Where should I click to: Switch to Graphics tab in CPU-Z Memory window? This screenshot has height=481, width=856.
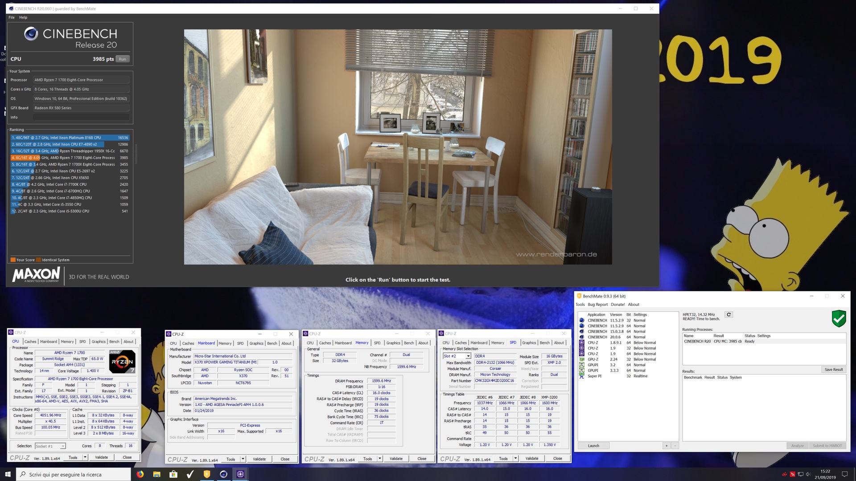click(393, 343)
